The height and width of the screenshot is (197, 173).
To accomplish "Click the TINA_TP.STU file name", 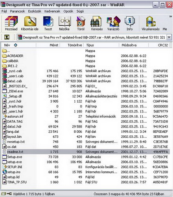I will [17, 182].
